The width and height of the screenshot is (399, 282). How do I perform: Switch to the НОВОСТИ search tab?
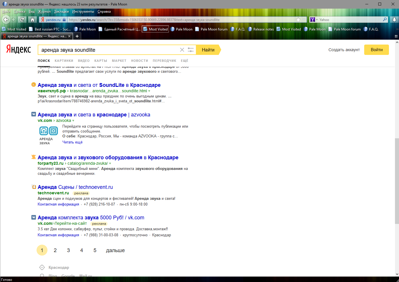140,61
